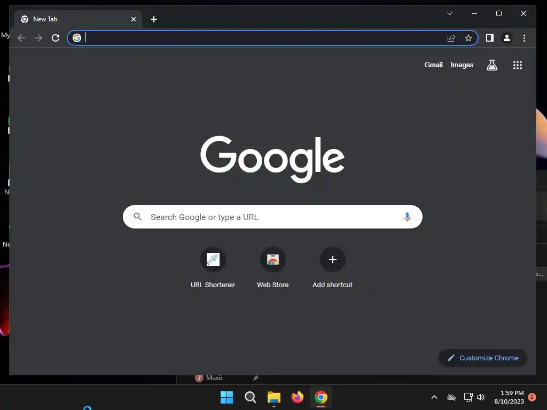Select the New Tab tab

78,19
